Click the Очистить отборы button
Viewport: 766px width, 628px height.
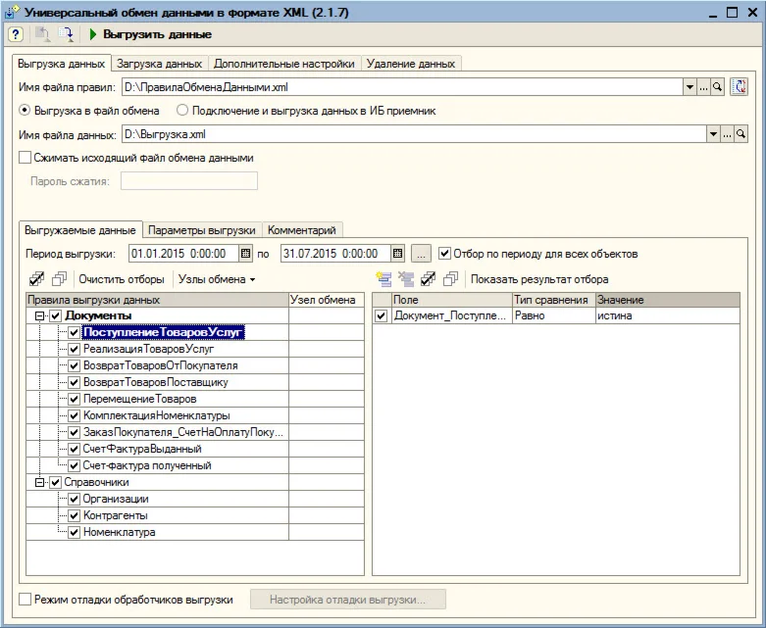[122, 279]
